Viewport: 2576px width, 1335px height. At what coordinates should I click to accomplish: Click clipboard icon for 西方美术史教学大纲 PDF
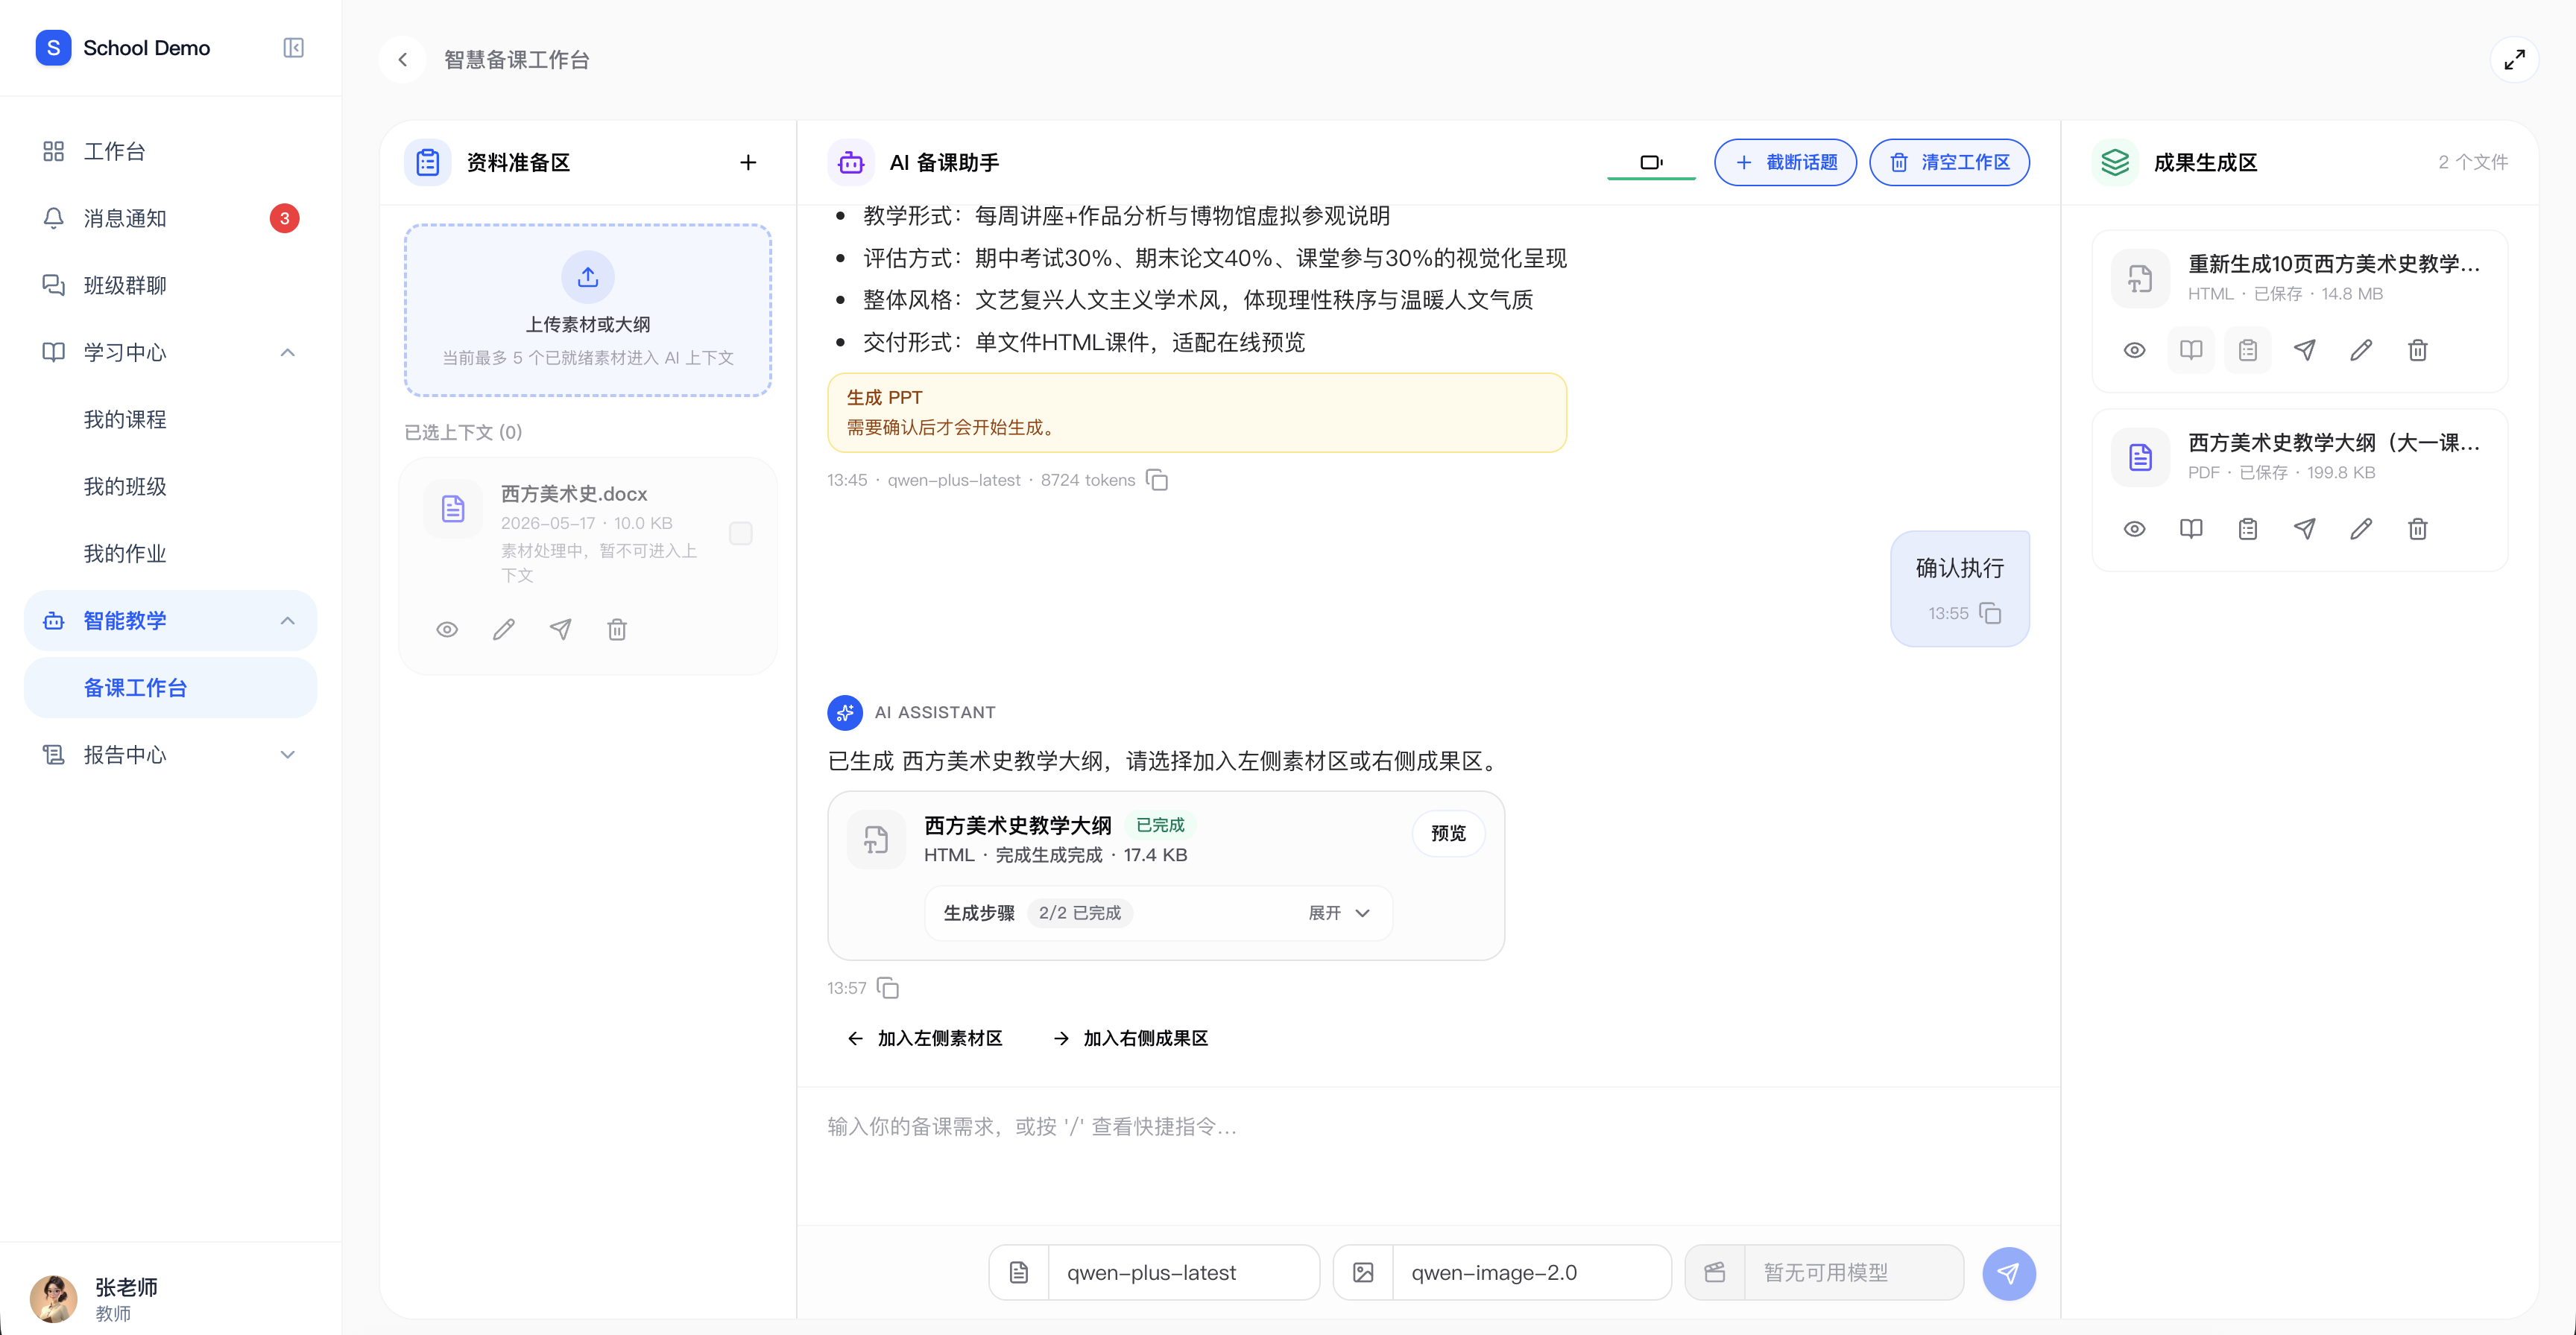pyautogui.click(x=2248, y=530)
